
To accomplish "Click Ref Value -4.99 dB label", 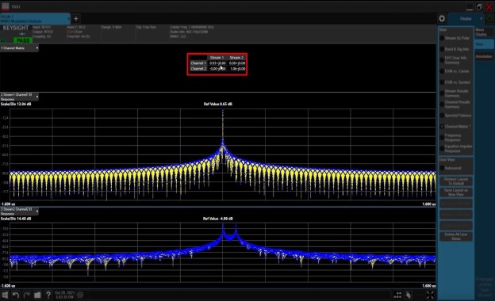I will pyautogui.click(x=218, y=219).
